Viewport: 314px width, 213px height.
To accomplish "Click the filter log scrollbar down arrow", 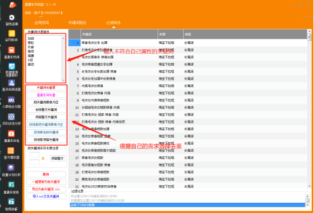I will pyautogui.click(x=307, y=205).
